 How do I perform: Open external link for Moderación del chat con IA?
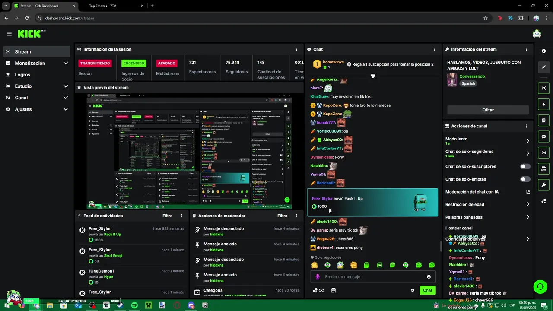(528, 192)
